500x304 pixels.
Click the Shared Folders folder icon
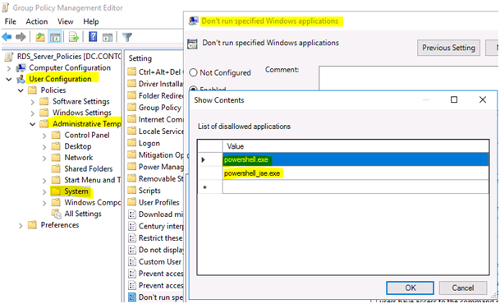56,168
